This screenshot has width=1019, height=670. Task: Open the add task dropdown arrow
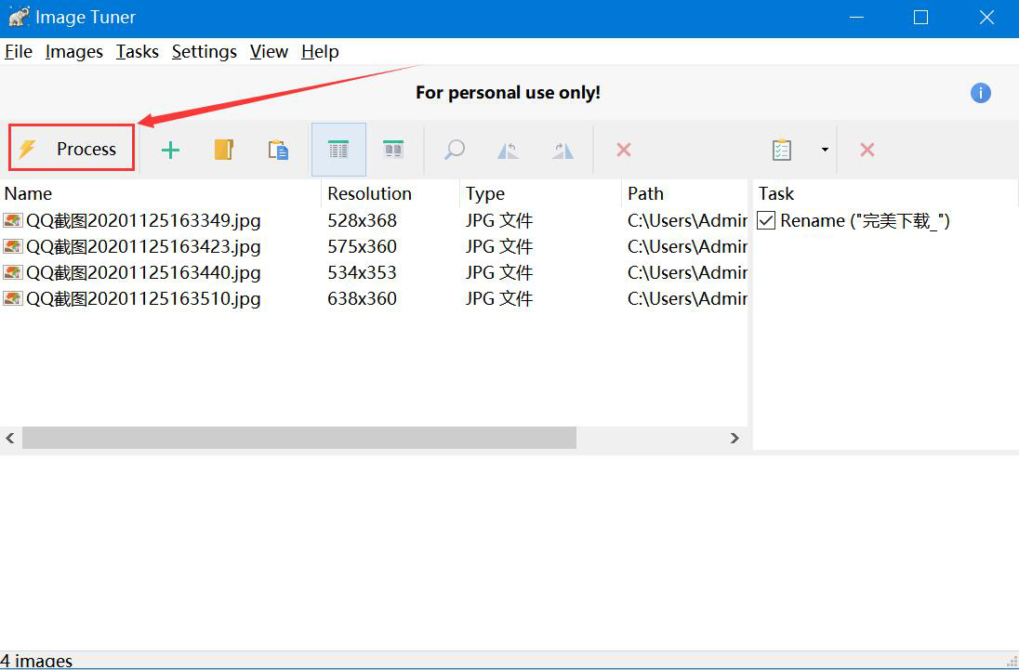(824, 150)
